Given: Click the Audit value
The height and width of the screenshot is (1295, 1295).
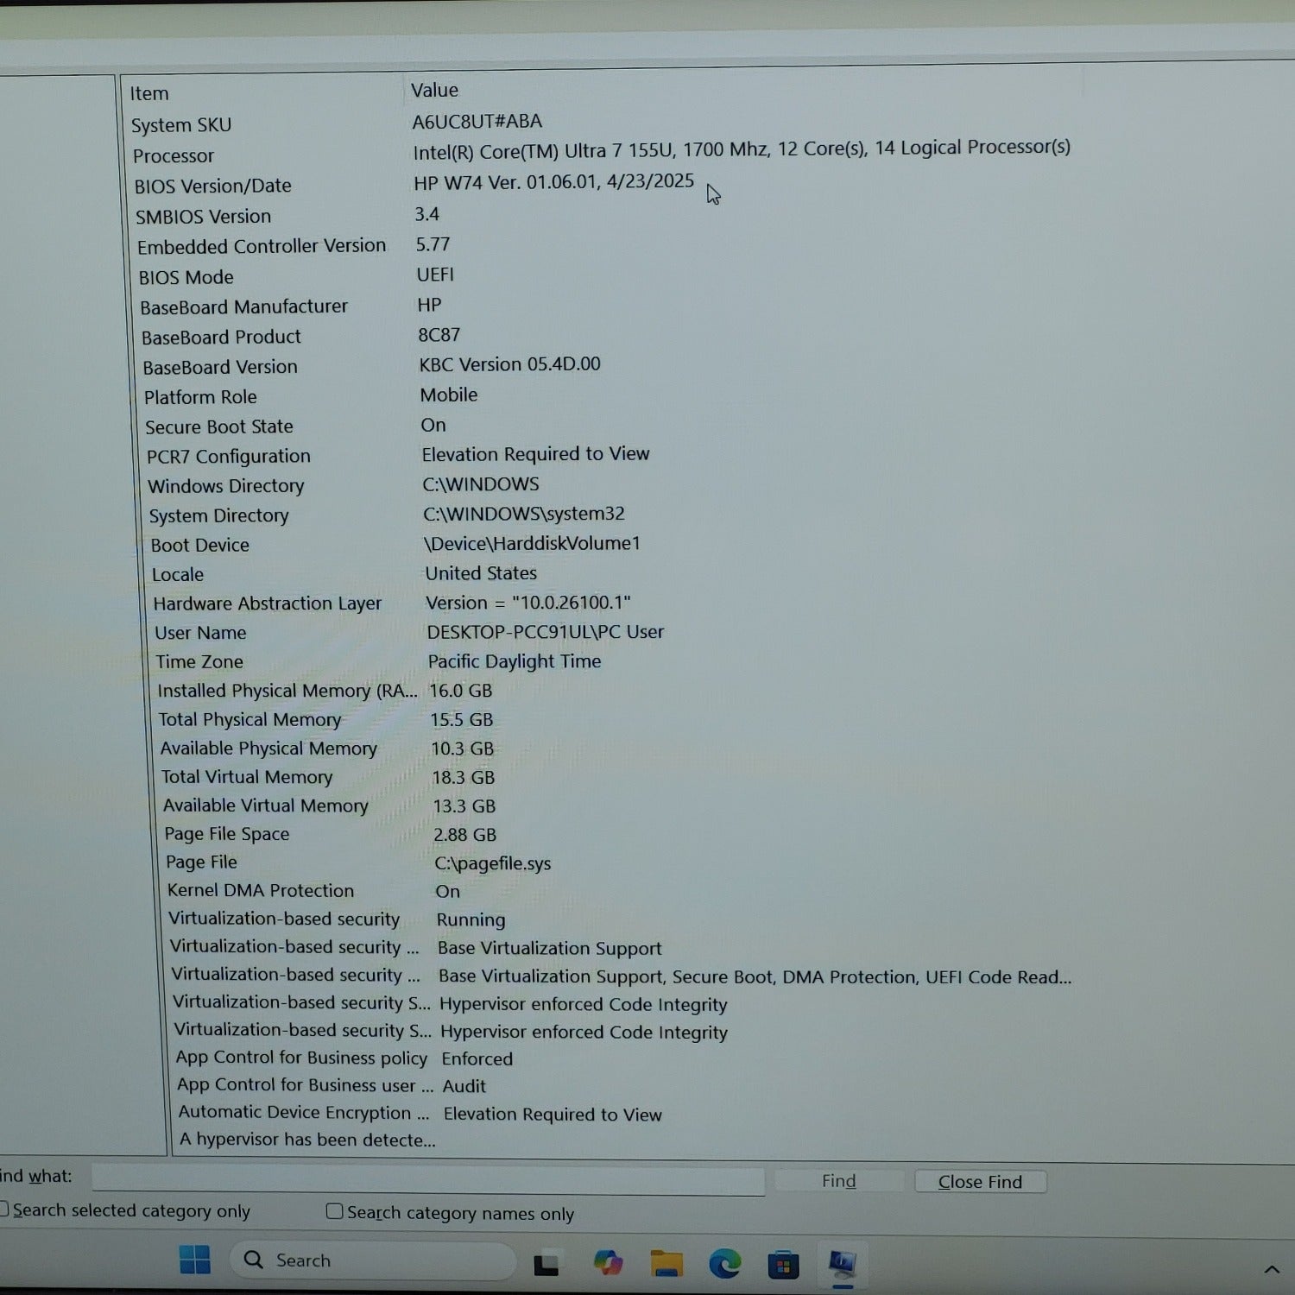Looking at the screenshot, I should coord(464,1085).
